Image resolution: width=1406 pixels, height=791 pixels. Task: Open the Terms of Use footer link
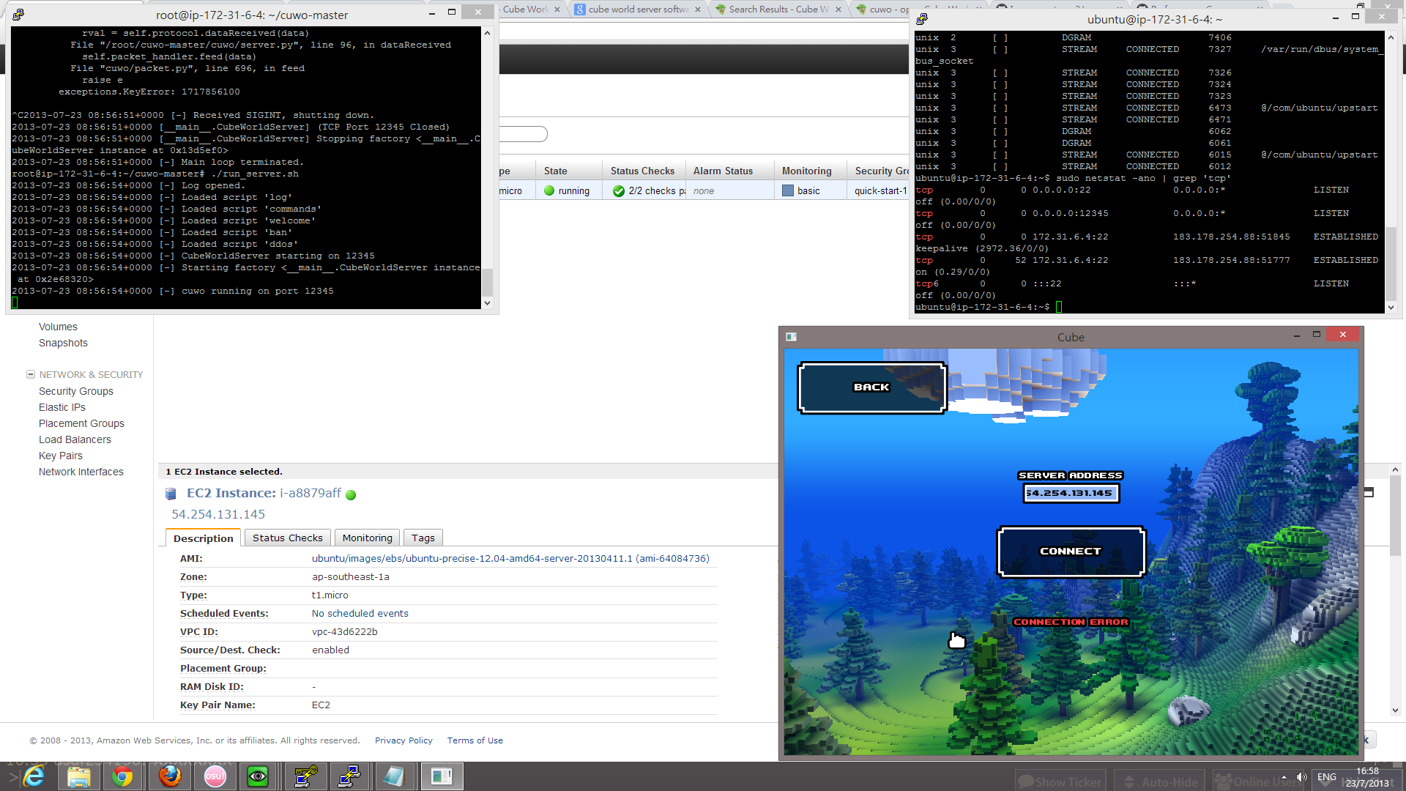pyautogui.click(x=475, y=740)
